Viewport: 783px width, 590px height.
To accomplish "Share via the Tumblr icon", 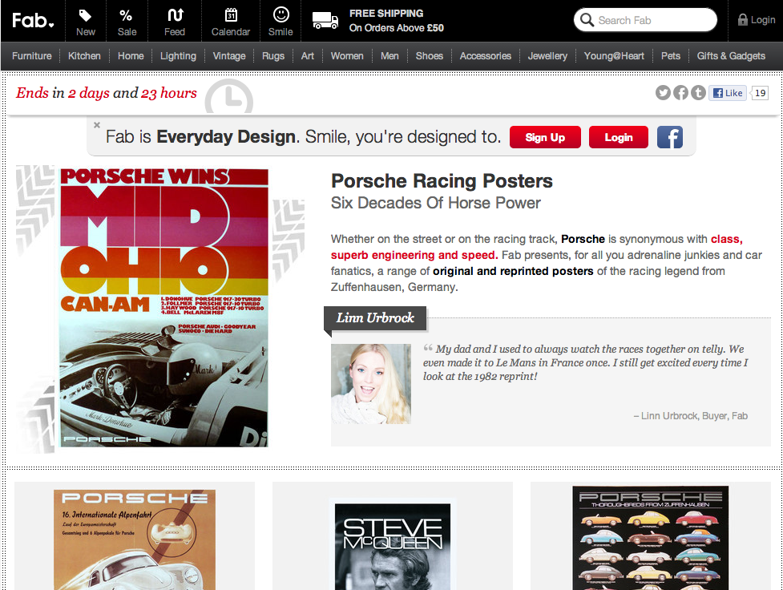I will coord(698,92).
